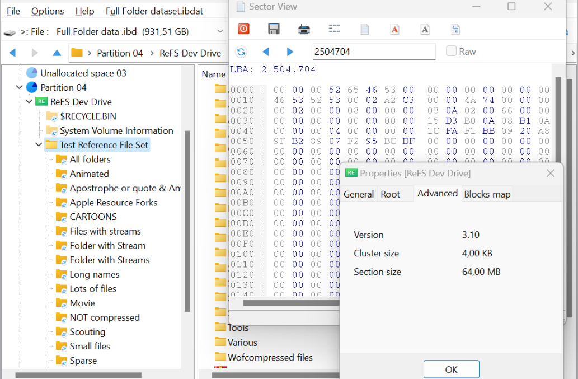Click the Partition 04 blue pie icon

32,87
